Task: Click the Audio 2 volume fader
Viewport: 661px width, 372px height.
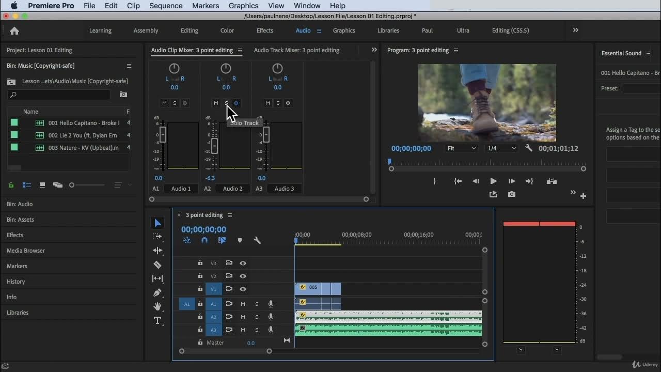Action: (214, 147)
